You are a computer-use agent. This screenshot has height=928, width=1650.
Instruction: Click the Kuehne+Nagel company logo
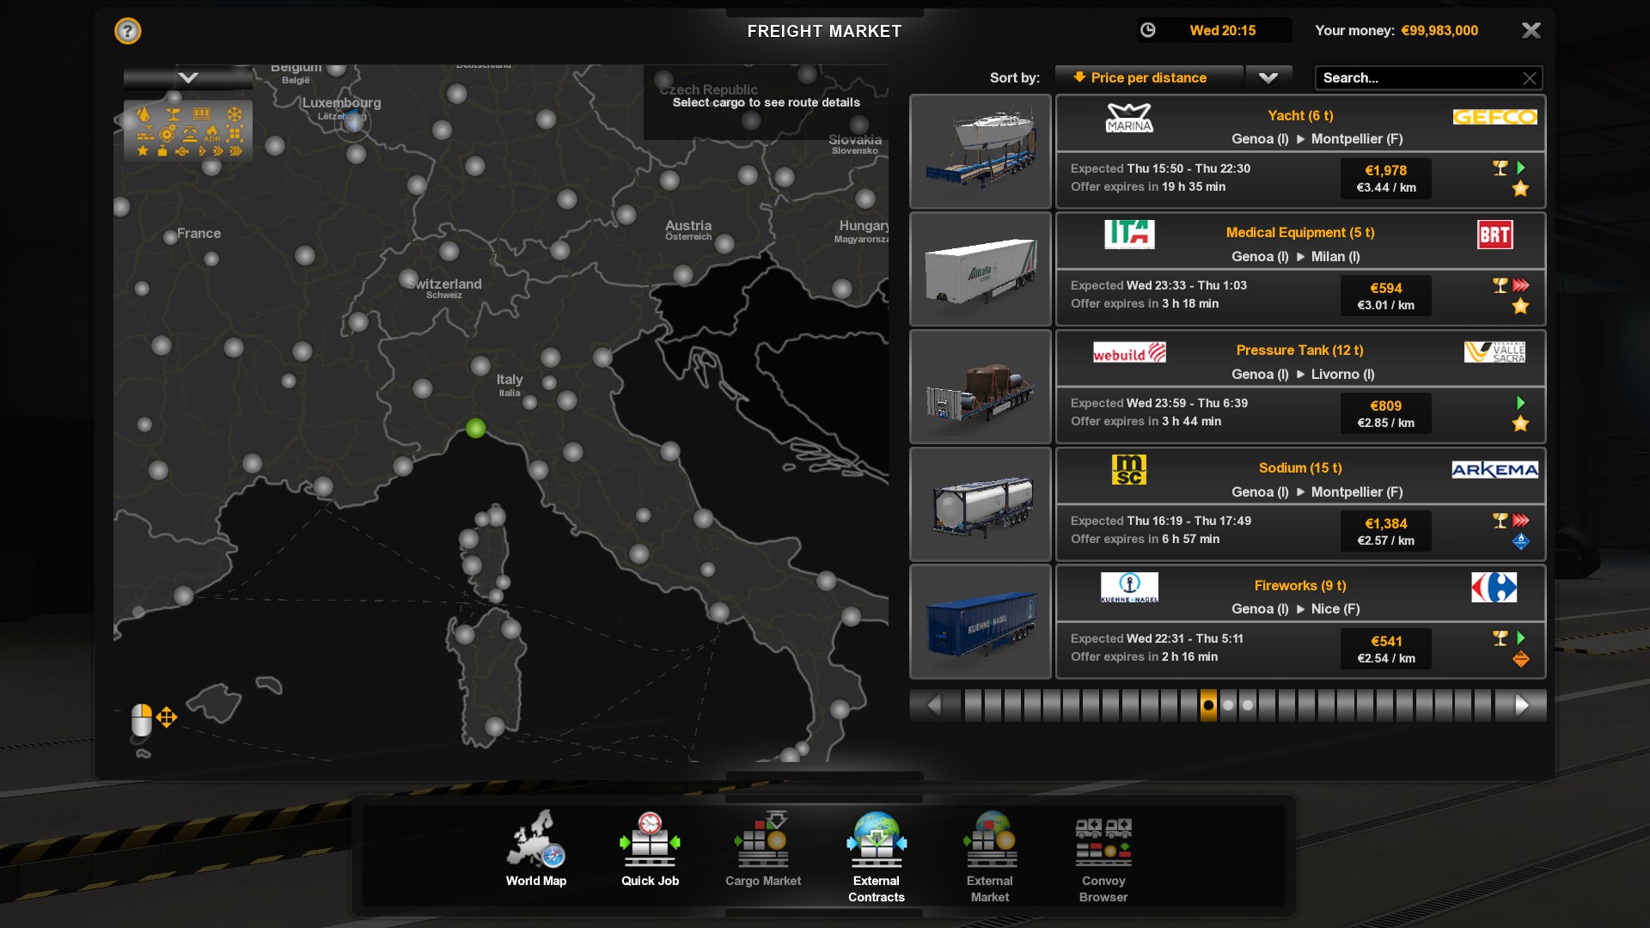pyautogui.click(x=1129, y=587)
